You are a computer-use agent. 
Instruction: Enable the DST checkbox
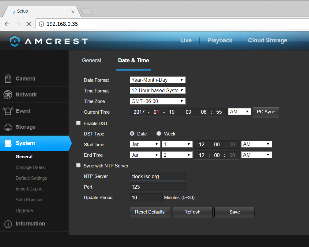tap(78, 123)
